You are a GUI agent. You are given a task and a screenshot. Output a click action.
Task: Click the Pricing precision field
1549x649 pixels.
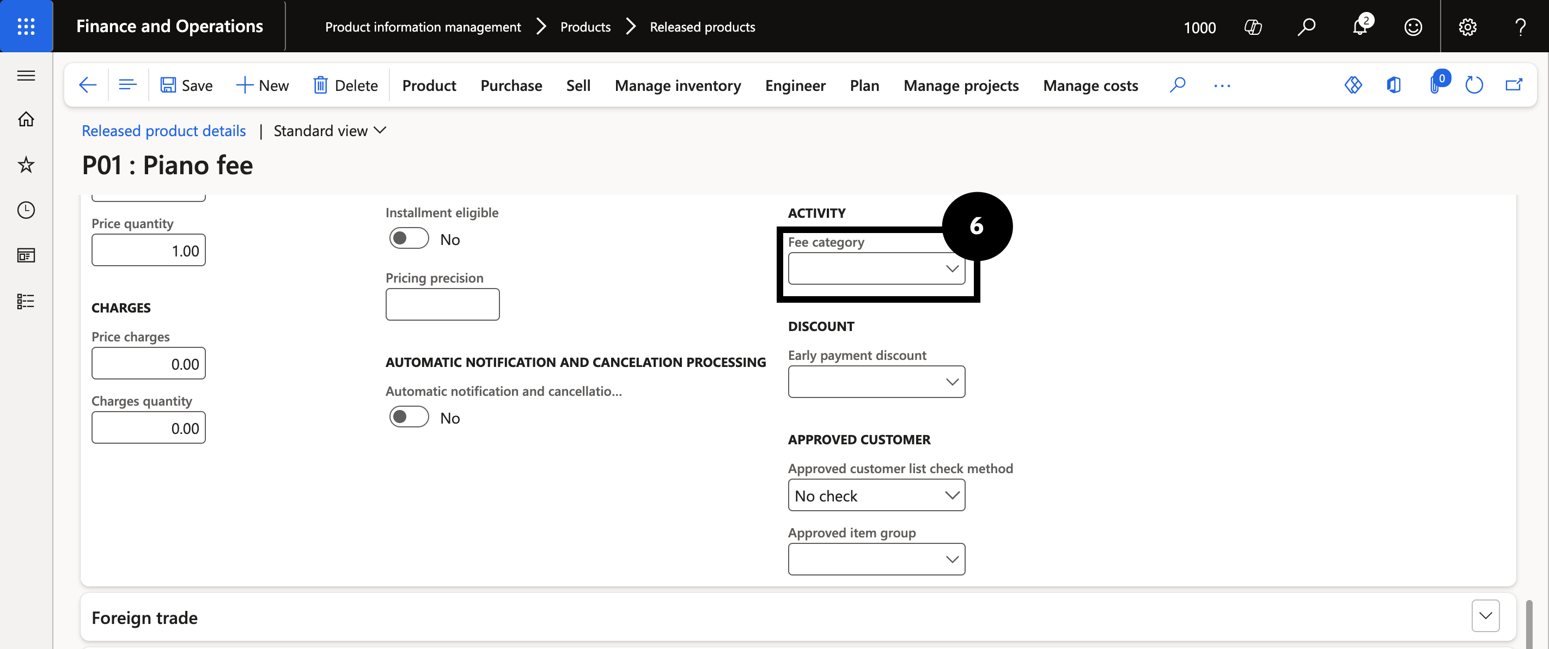443,304
